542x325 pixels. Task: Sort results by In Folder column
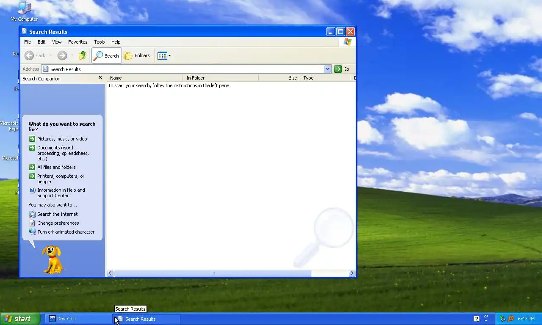pyautogui.click(x=221, y=78)
